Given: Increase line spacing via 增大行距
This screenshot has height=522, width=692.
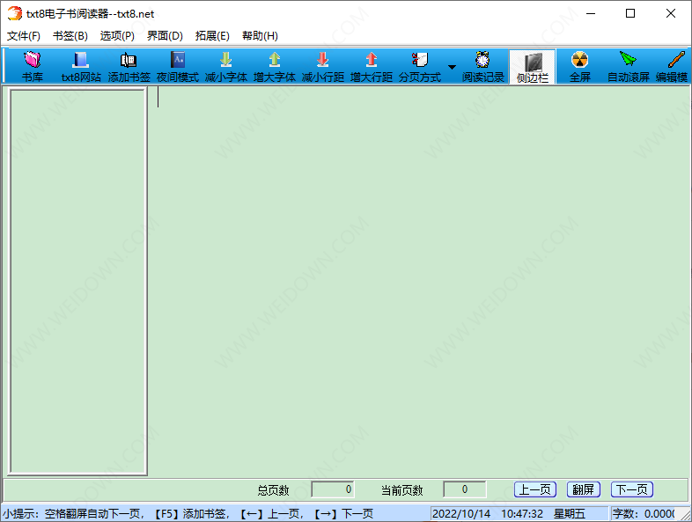Looking at the screenshot, I should tap(372, 66).
